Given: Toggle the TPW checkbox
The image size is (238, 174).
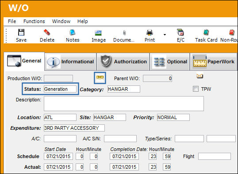Looking at the screenshot, I should pos(196,89).
